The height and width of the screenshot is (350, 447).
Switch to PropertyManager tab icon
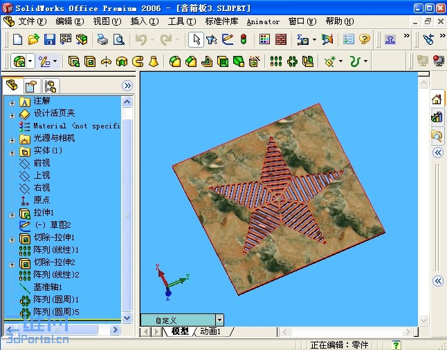pyautogui.click(x=30, y=86)
